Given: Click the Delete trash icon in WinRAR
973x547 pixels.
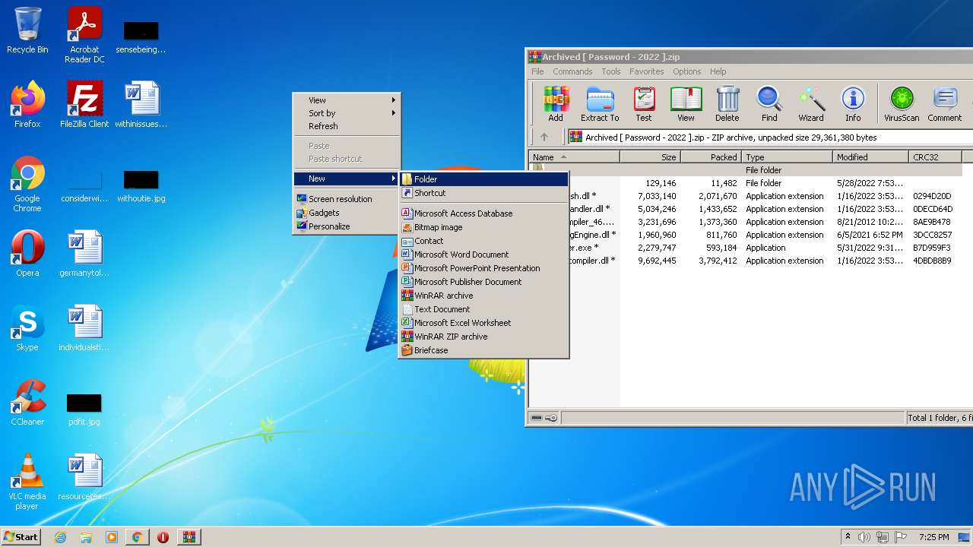Looking at the screenshot, I should tap(727, 104).
